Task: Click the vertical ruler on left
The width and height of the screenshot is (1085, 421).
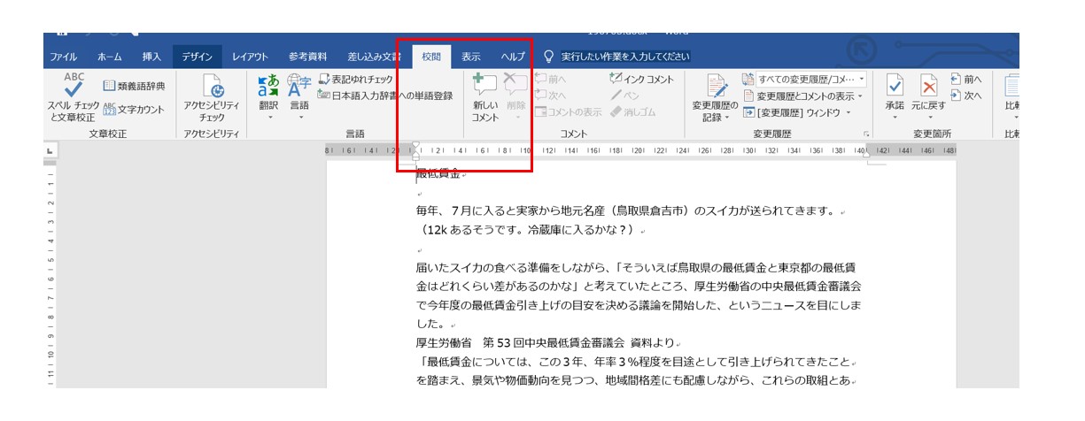Action: coord(49,276)
